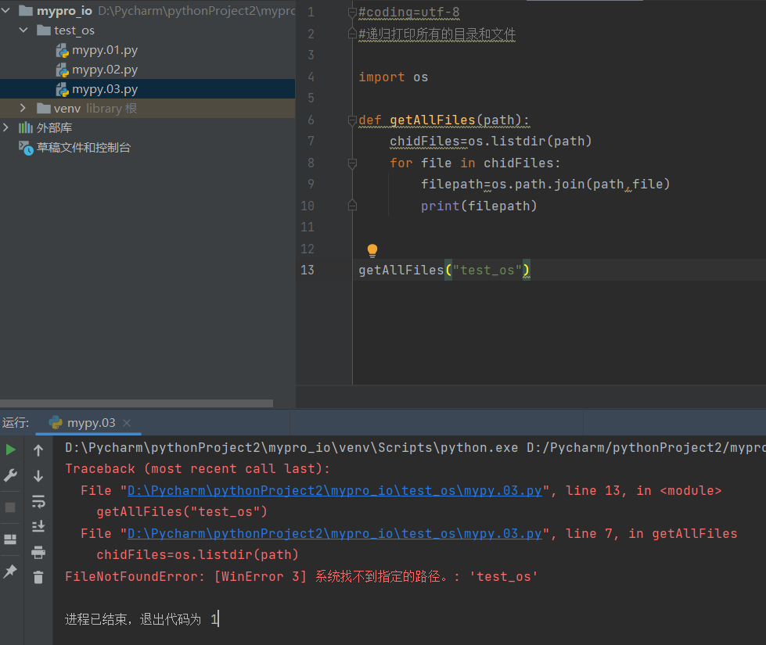Viewport: 766px width, 645px height.
Task: Click the 运行: panel label
Action: (16, 422)
